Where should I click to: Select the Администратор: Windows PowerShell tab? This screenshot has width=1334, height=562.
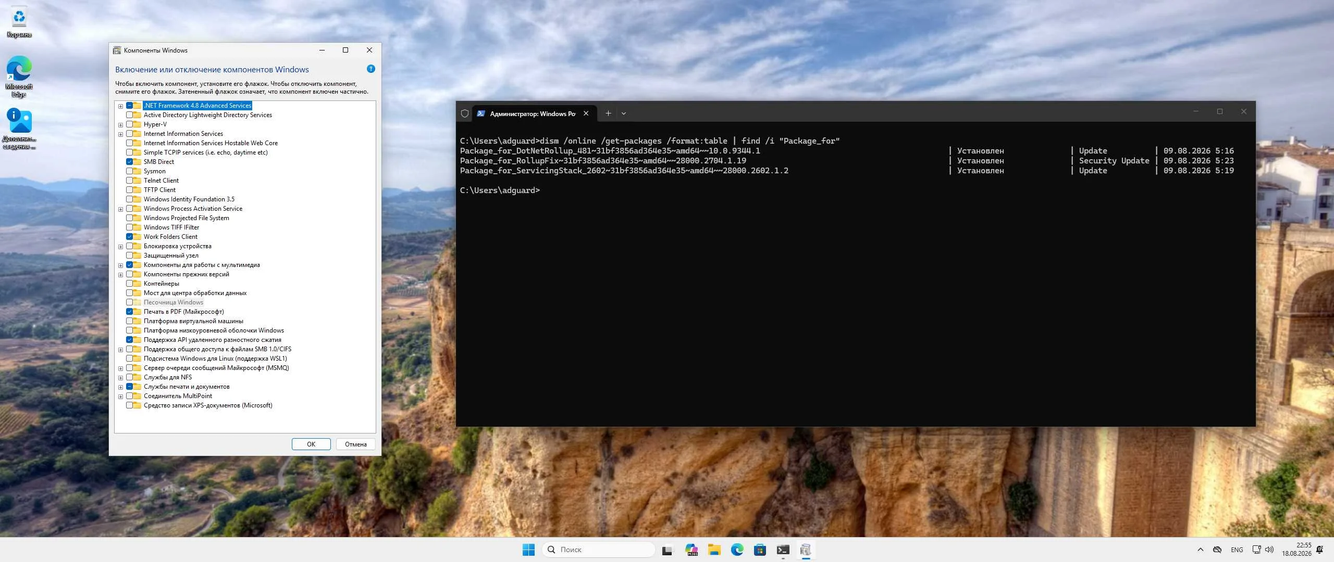tap(533, 113)
